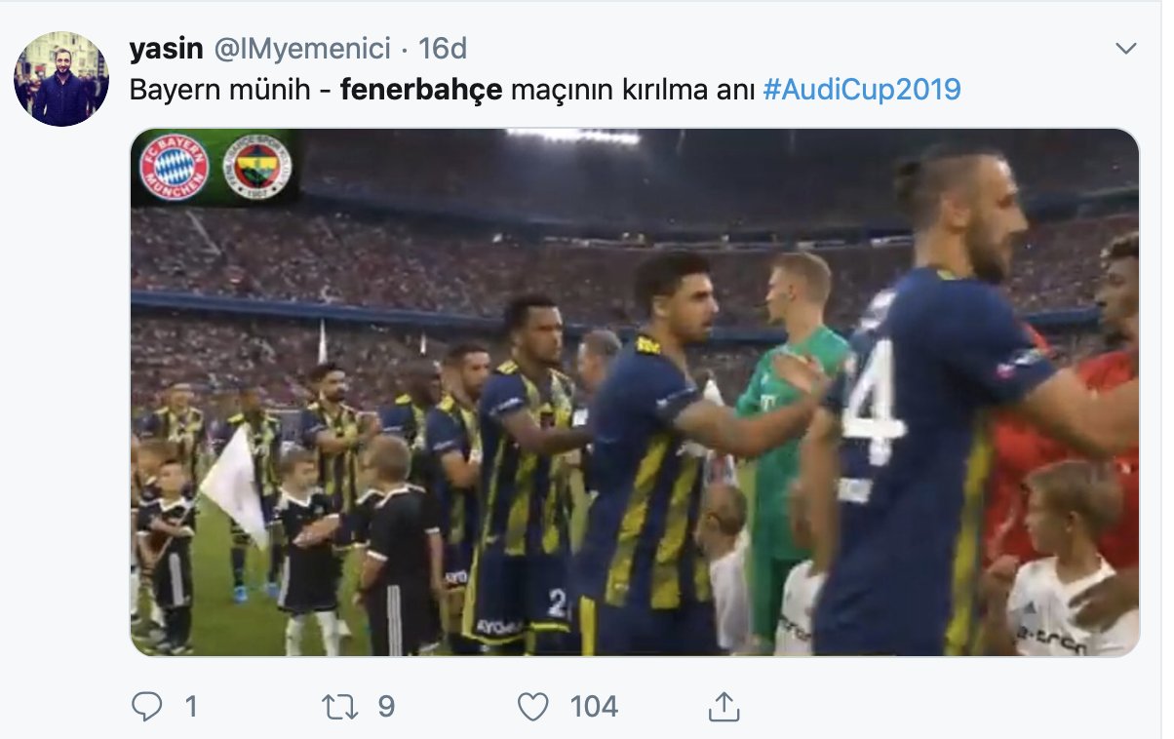Screen dimensions: 1174x739
Task: Click the retweet count showing 9
Action: tap(386, 707)
